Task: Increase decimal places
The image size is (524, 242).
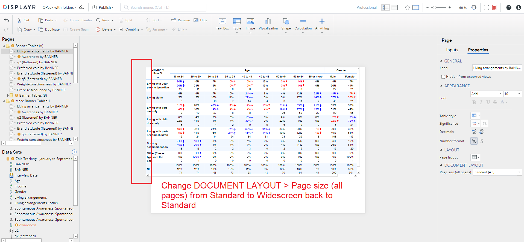Action: point(474,132)
